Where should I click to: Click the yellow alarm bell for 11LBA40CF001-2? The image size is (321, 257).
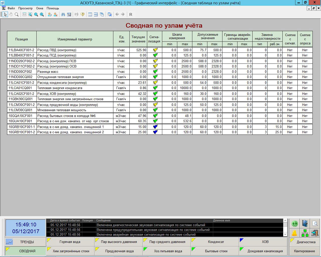[155, 50]
